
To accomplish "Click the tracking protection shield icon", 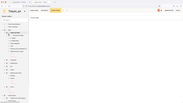I will [x=23, y=6].
